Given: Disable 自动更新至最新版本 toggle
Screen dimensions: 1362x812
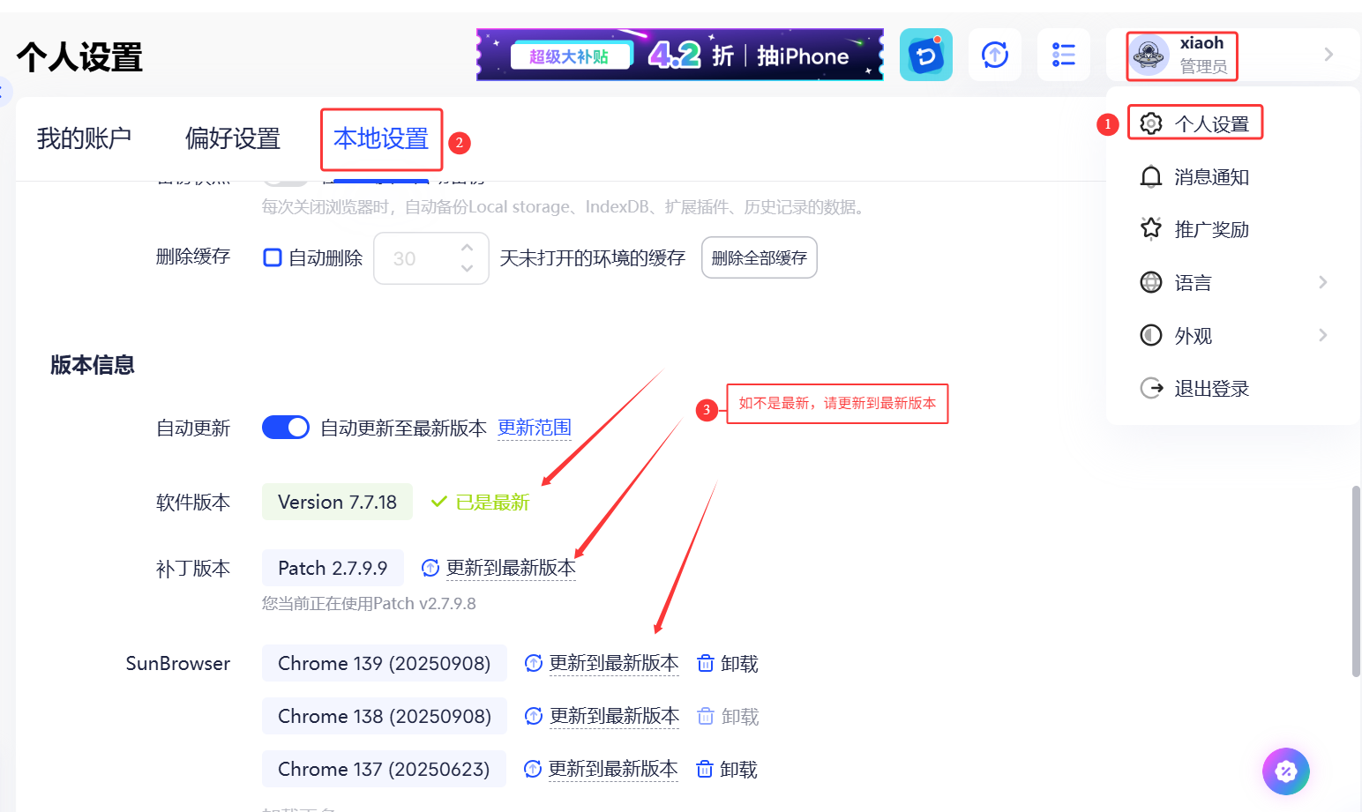Looking at the screenshot, I should [x=285, y=427].
